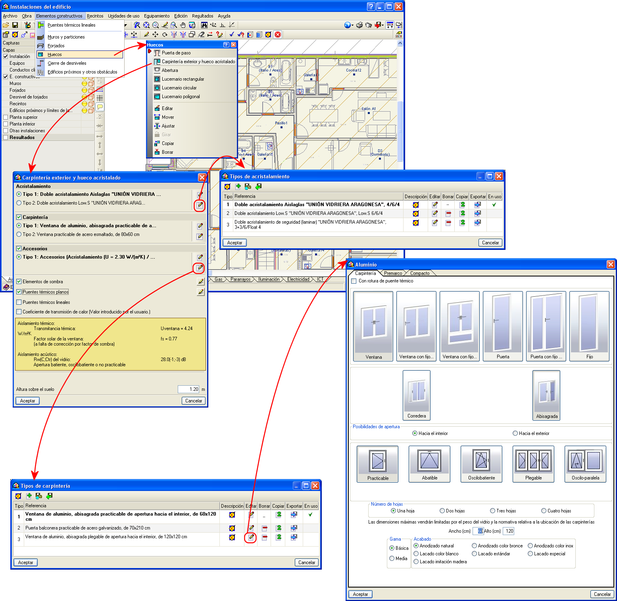617x601 pixels.
Task: Edit Elementos de sombra with its pencil icon
Action: (201, 282)
